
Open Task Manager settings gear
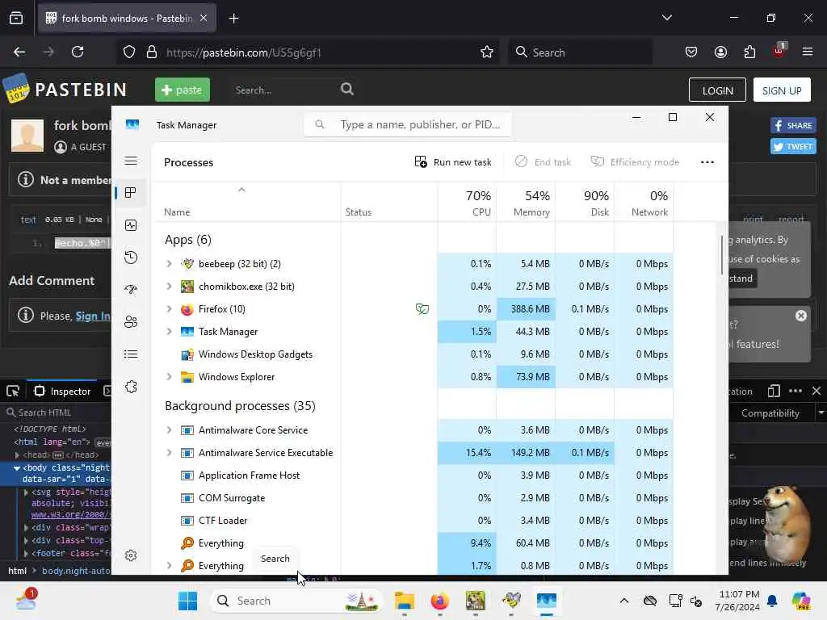click(x=131, y=555)
